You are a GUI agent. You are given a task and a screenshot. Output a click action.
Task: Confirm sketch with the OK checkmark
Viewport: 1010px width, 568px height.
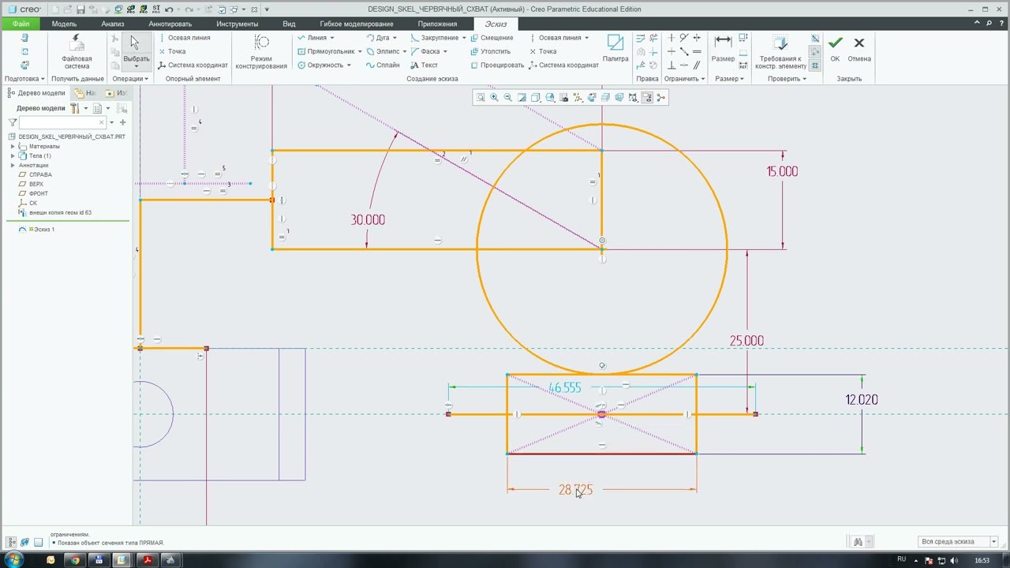(x=835, y=48)
